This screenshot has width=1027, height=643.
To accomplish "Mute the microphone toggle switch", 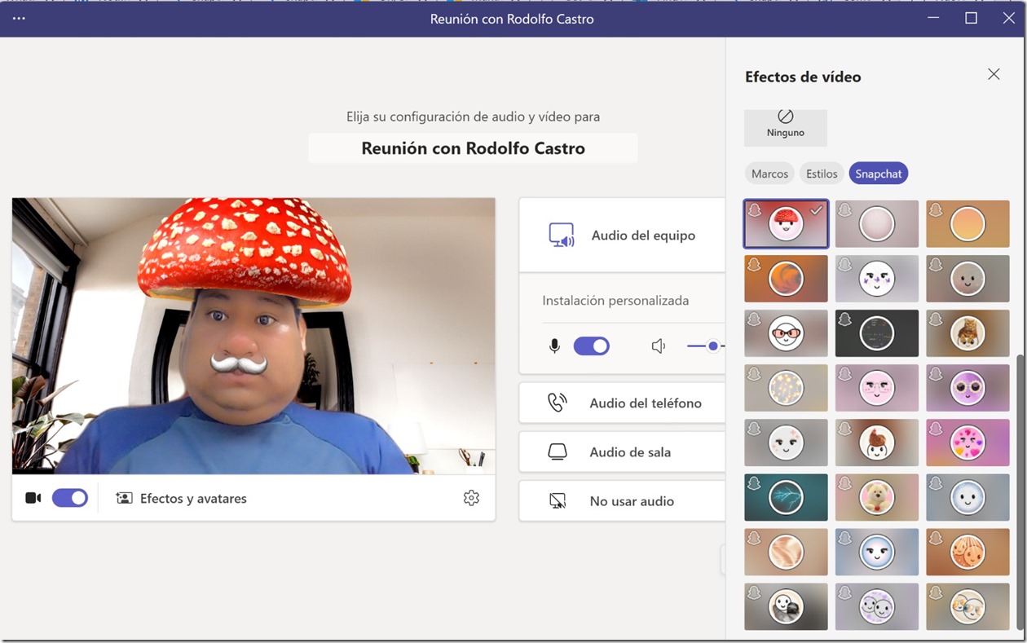I will coord(592,346).
